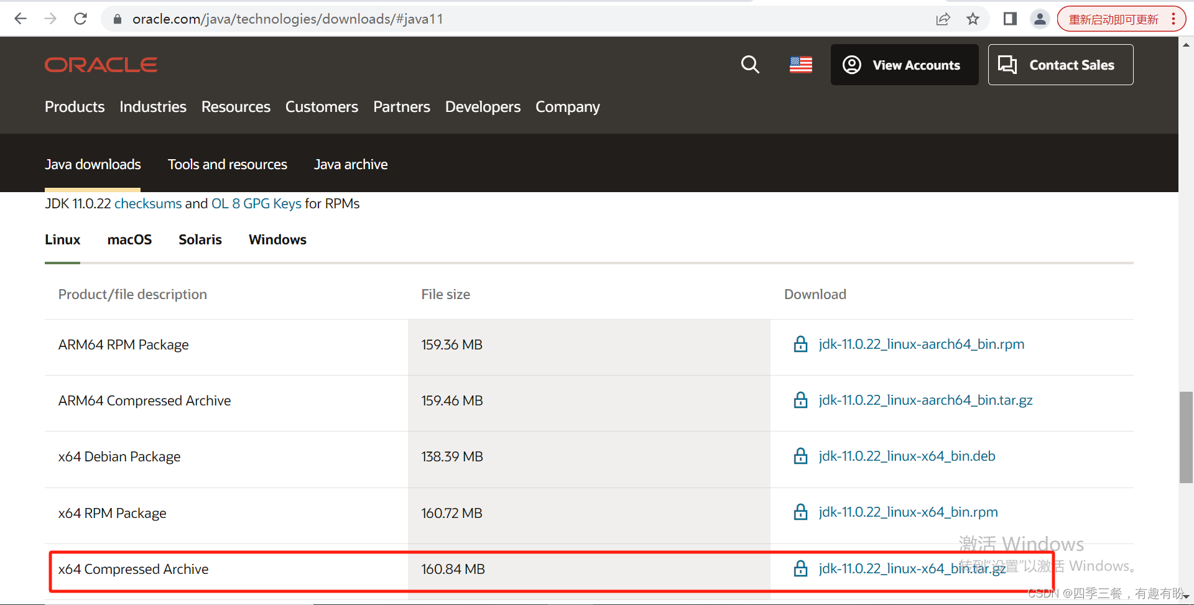Download jdk-11.0.22_linux-aarch64_bin.tar.gz
Viewport: 1194px width, 605px height.
point(925,400)
